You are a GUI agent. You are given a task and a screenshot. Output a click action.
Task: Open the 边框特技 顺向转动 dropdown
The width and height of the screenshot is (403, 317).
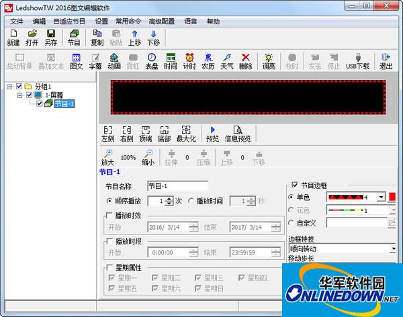(x=393, y=248)
